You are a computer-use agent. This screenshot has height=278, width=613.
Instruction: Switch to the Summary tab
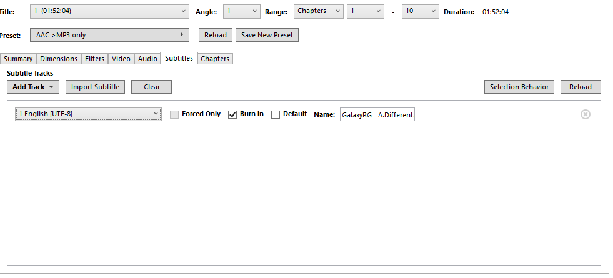(x=18, y=59)
